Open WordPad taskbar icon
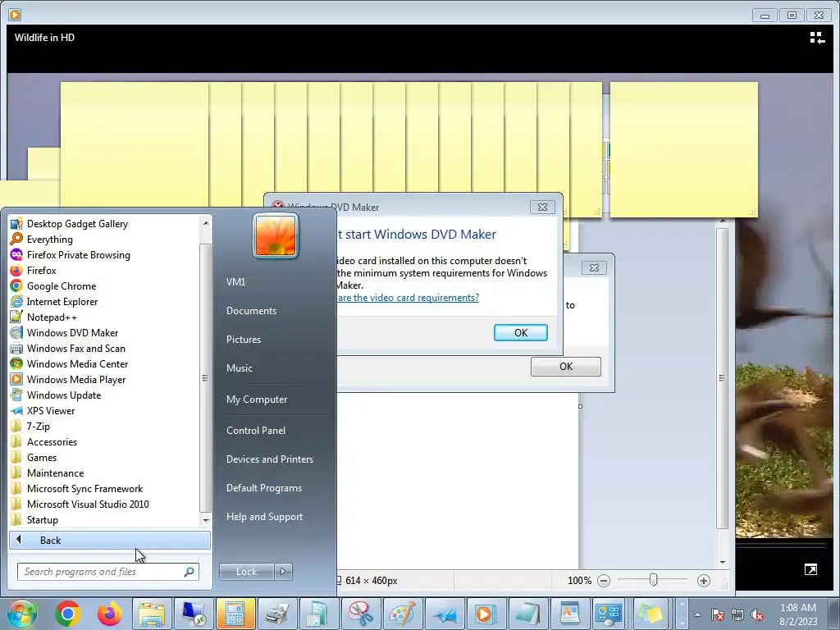This screenshot has height=630, width=840. click(569, 614)
